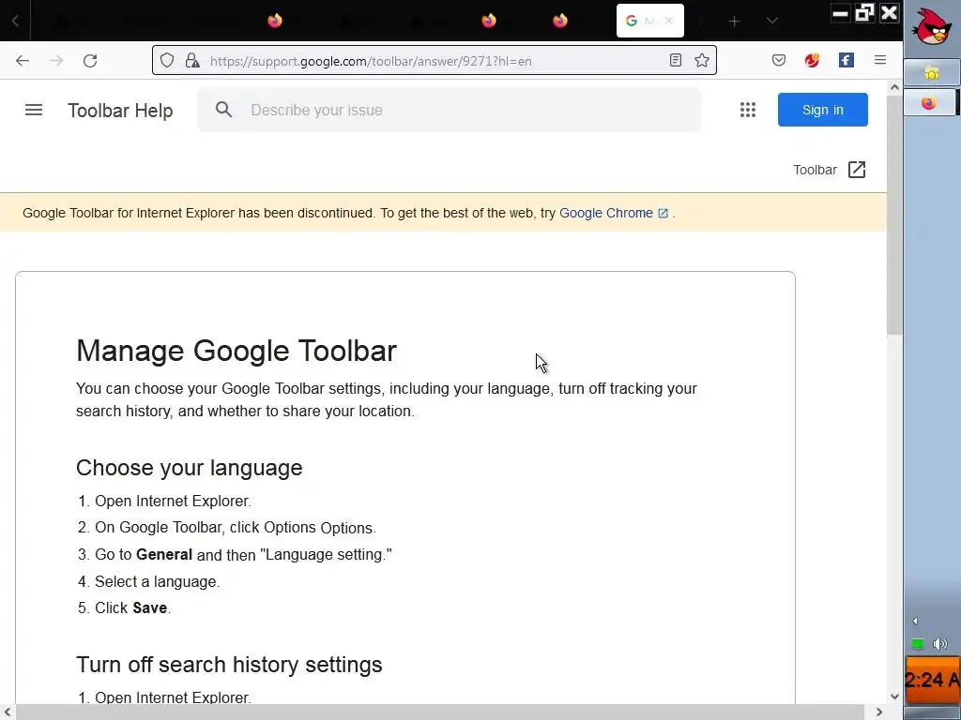The width and height of the screenshot is (961, 720).
Task: Open the Google main menu hamburger
Action: pos(34,110)
